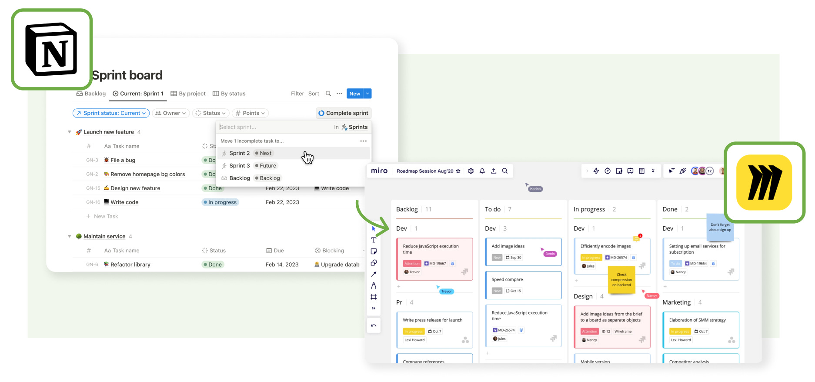Select the Miro Text tool
This screenshot has width=815, height=382.
click(374, 240)
